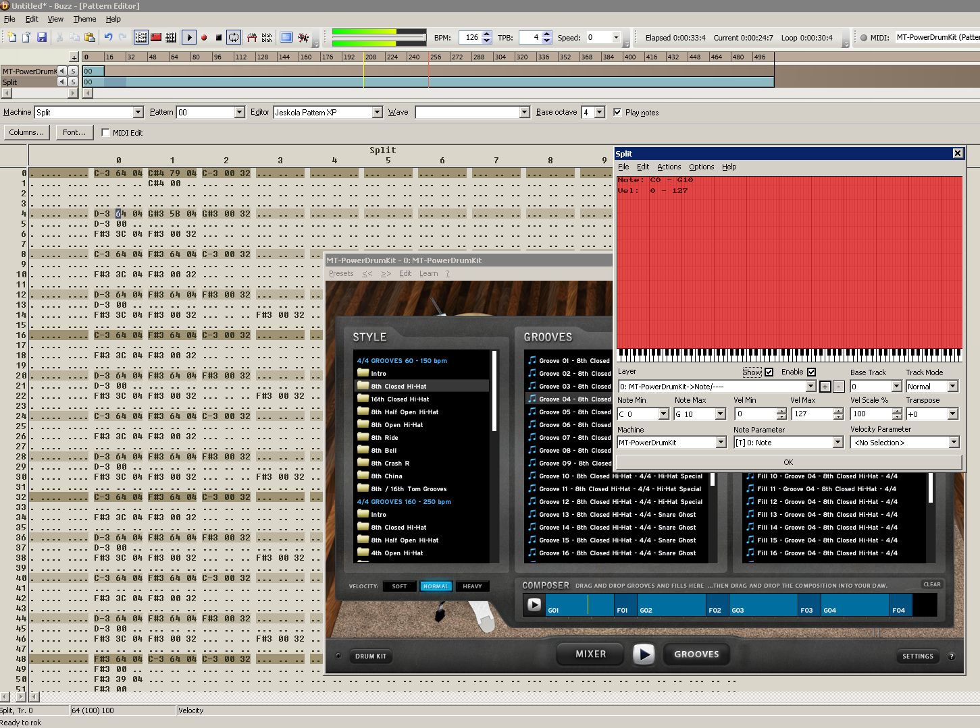Toggle the Show checkbox in Split window

click(769, 372)
